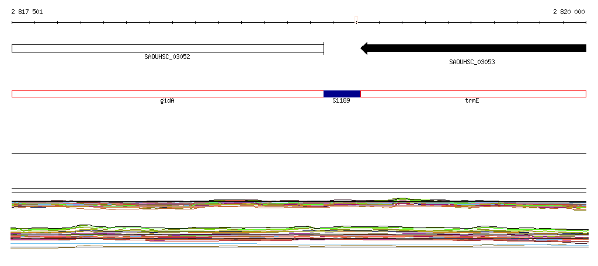The width and height of the screenshot is (598, 266).
Task: Select the trmE red-outlined segment
Action: tap(473, 94)
